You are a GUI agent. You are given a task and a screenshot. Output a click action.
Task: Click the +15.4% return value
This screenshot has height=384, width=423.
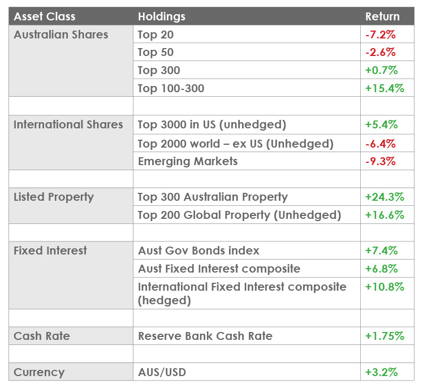coord(385,88)
